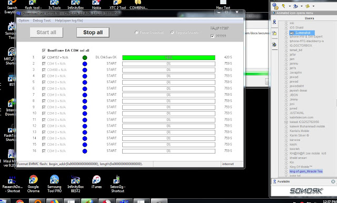The image size is (337, 203).
Task: Select user Javajohn in Sonork list
Action: (x=295, y=73)
